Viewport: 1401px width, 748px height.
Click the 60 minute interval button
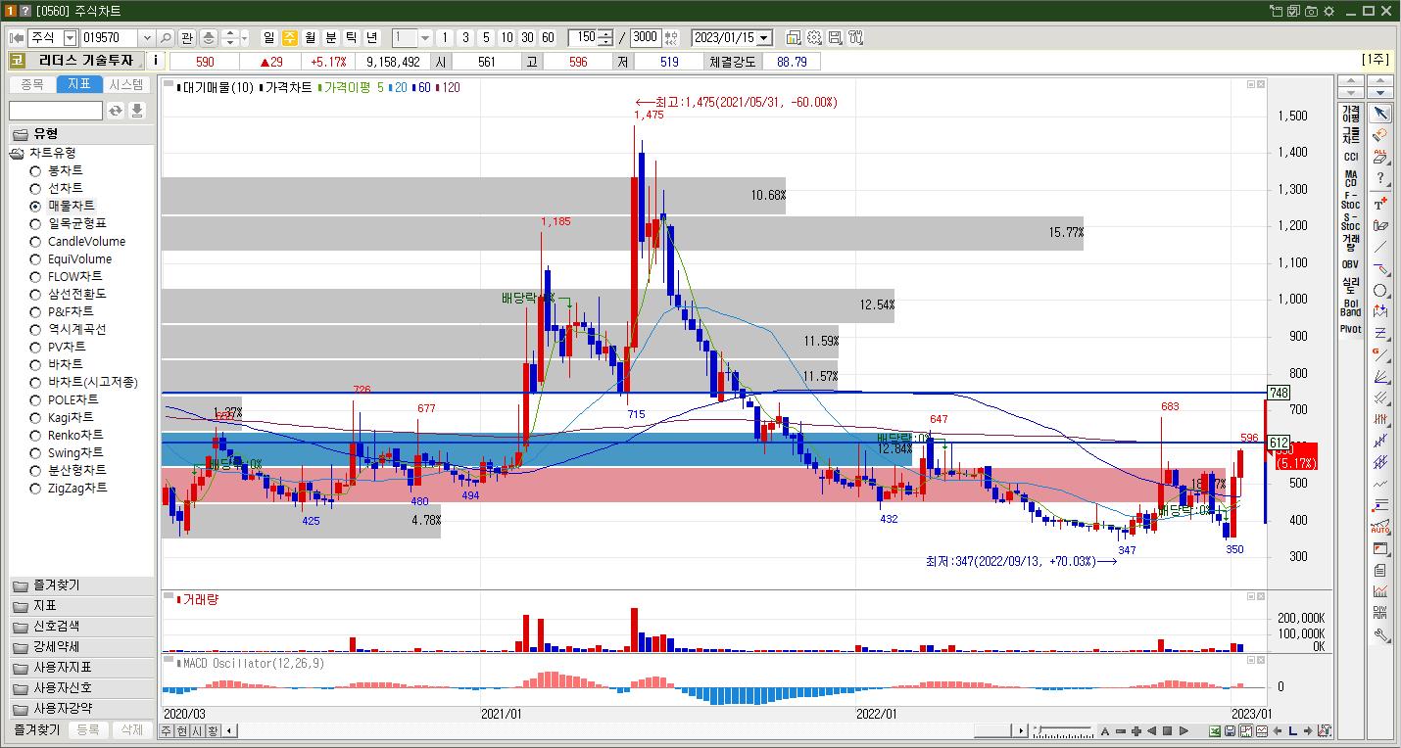tap(548, 37)
